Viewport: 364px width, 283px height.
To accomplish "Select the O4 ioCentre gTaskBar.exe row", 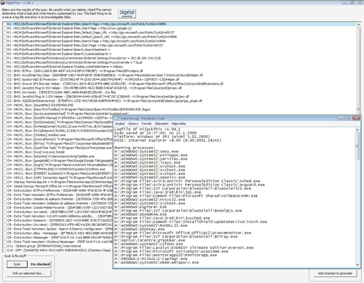I will [x=51, y=156].
